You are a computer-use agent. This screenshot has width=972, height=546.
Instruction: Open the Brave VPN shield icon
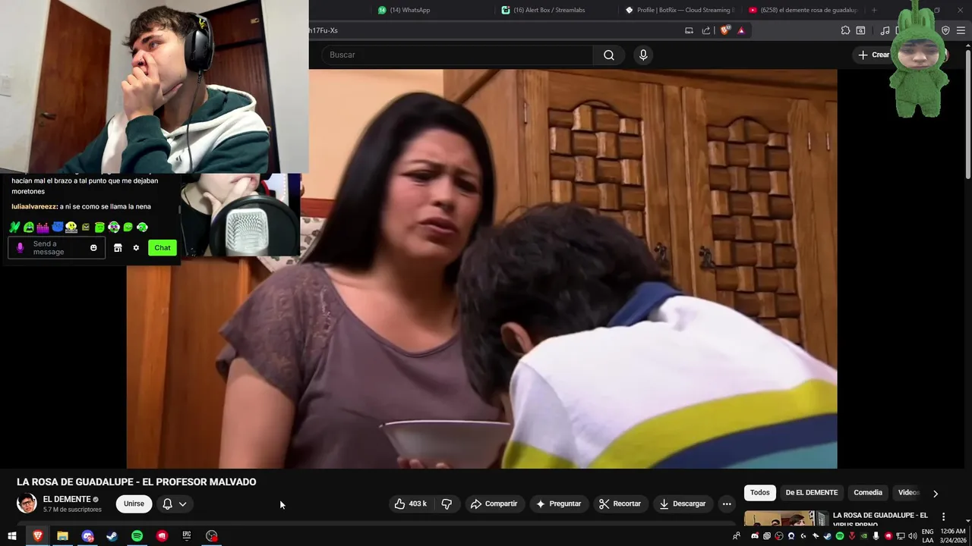pyautogui.click(x=945, y=30)
